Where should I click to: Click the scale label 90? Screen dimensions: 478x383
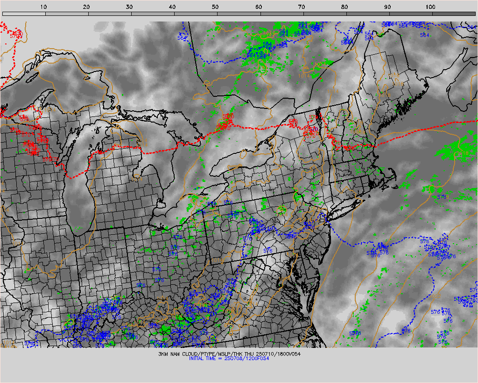tap(387, 7)
